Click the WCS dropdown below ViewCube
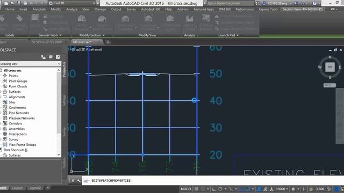This screenshot has height=193, width=344. (x=329, y=85)
